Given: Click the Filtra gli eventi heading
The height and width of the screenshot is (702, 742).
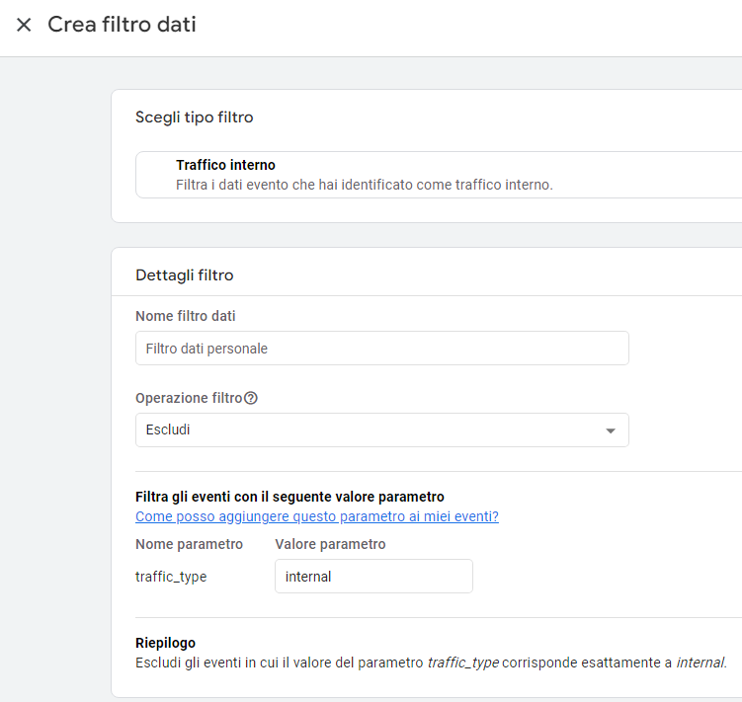Looking at the screenshot, I should [289, 497].
